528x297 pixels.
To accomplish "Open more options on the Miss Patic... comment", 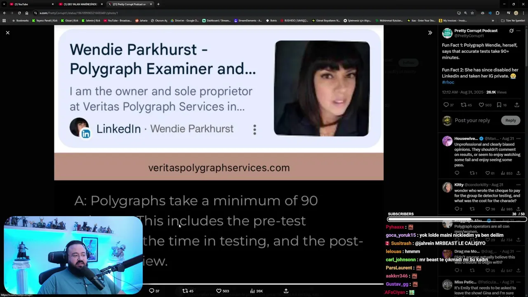I will coord(519,282).
